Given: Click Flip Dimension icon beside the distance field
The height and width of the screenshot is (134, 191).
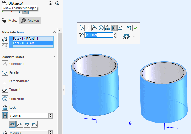Looking at the screenshot, I should [x=81, y=35].
